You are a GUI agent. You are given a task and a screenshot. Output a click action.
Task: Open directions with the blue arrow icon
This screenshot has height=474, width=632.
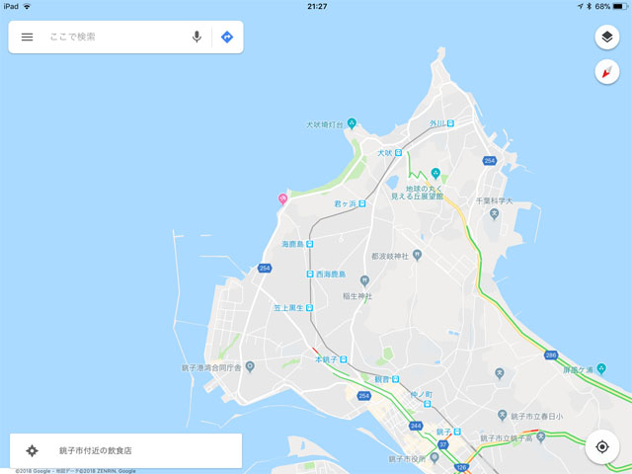[227, 38]
